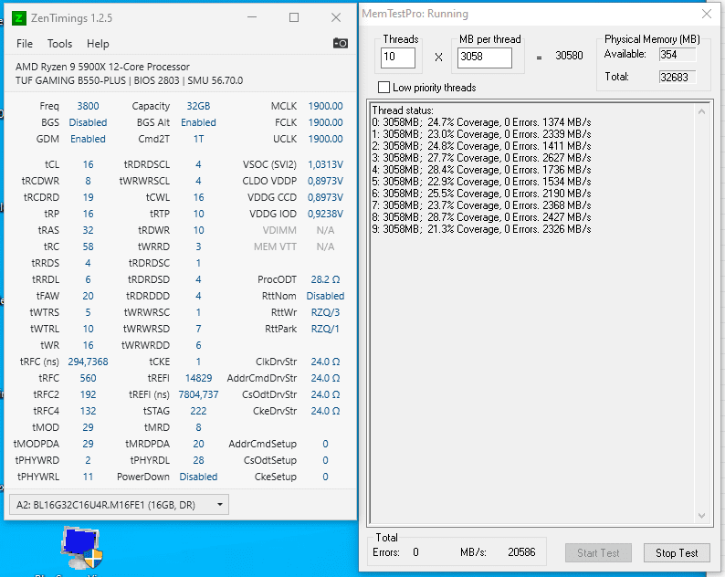
Task: Close the MemTestPro window
Action: (x=707, y=14)
